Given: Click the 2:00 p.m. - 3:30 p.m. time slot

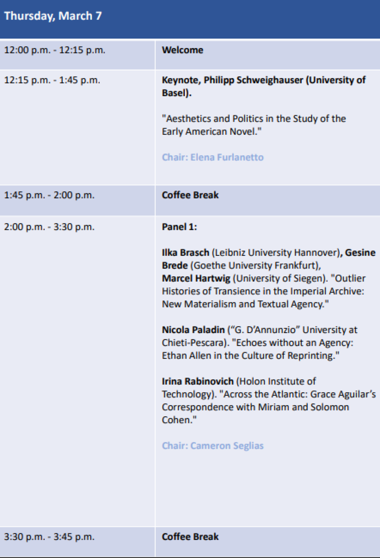Looking at the screenshot, I should pyautogui.click(x=49, y=227).
